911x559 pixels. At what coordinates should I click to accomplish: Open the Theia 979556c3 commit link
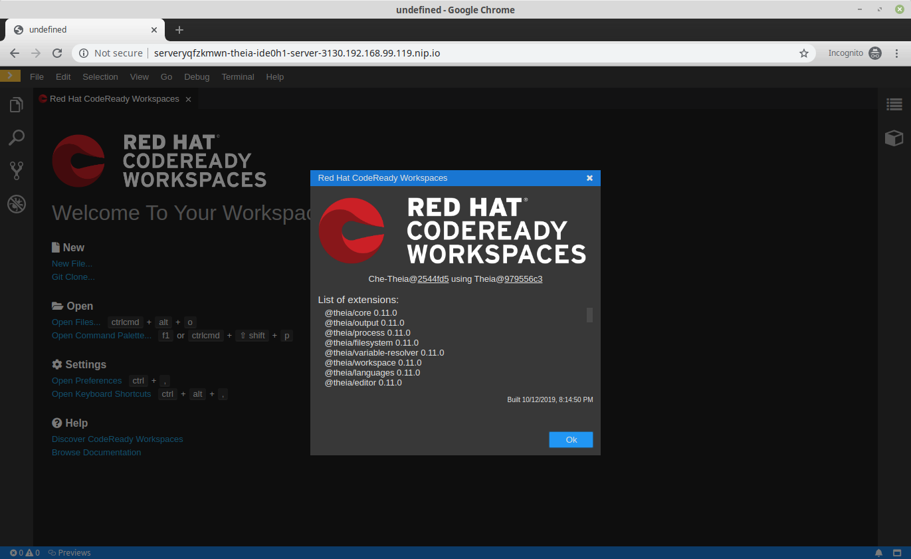(524, 279)
